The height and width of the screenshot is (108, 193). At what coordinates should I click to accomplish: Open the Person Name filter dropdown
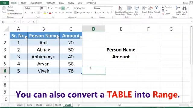click(x=58, y=37)
